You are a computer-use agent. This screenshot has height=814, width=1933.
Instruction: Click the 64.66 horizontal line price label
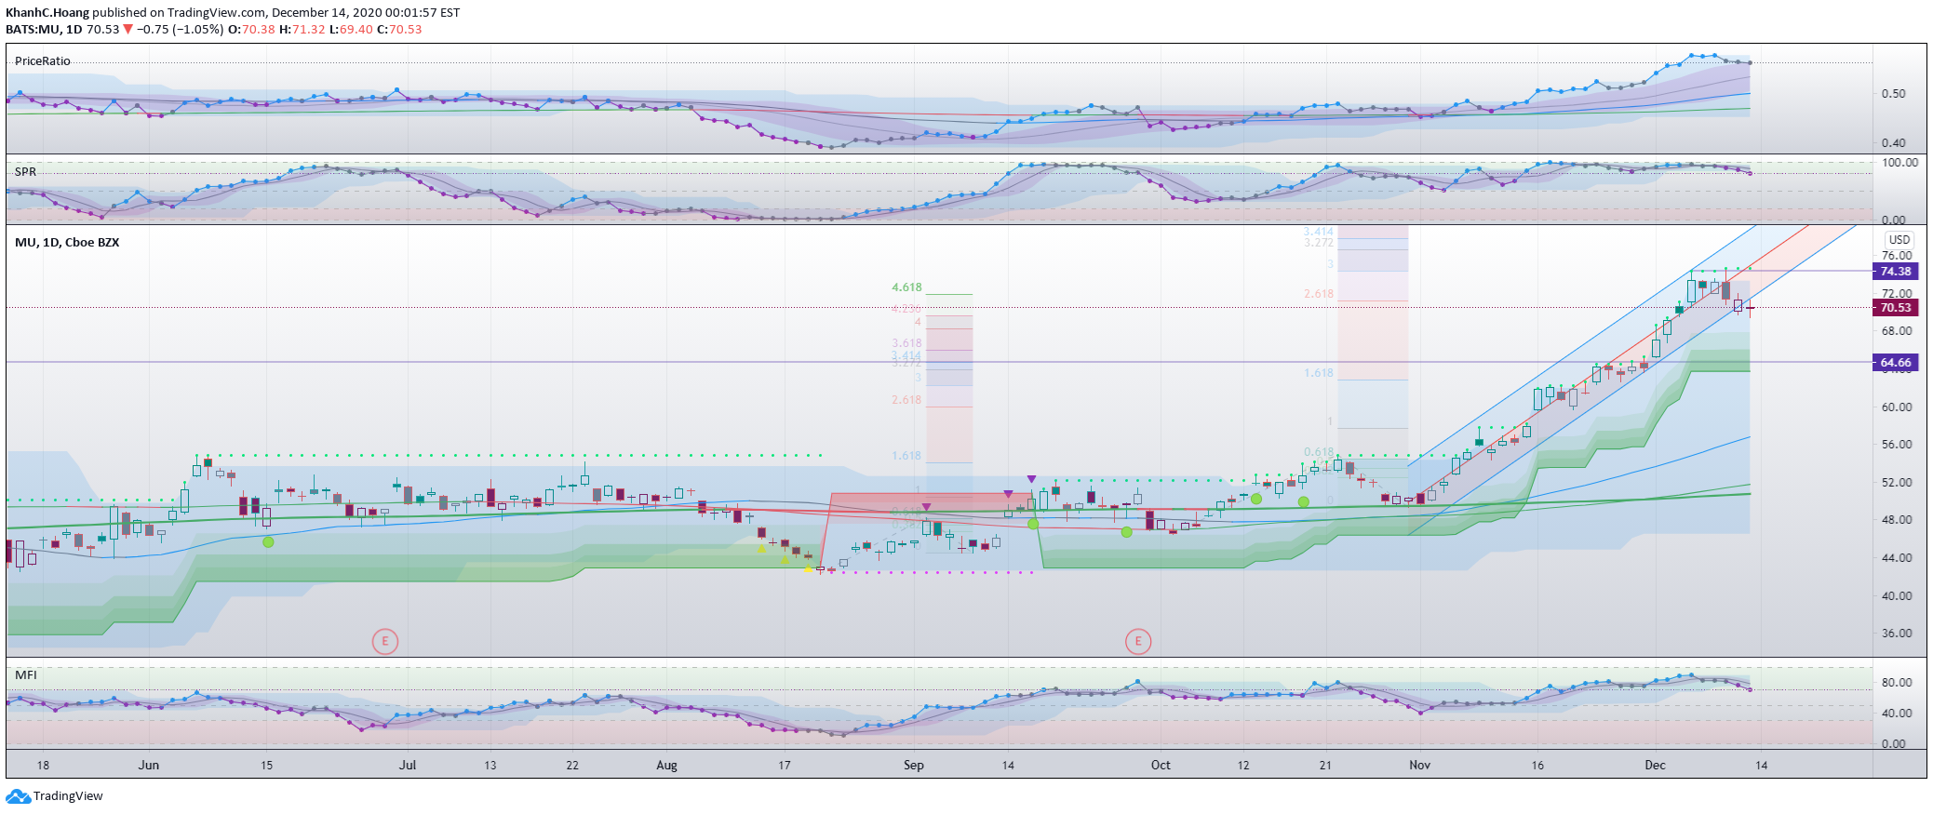(x=1895, y=363)
